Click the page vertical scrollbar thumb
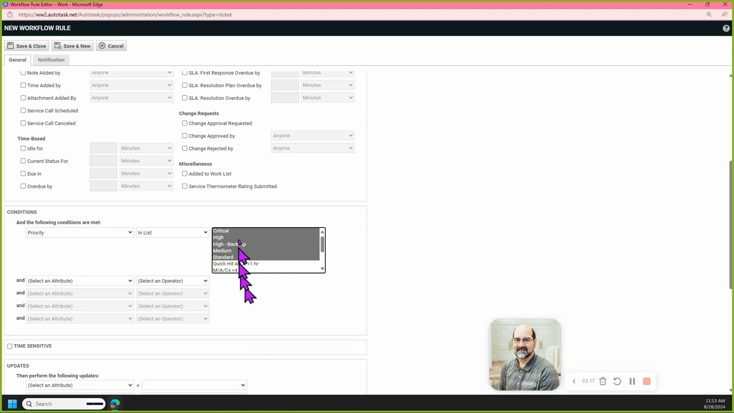The width and height of the screenshot is (734, 413). [731, 225]
